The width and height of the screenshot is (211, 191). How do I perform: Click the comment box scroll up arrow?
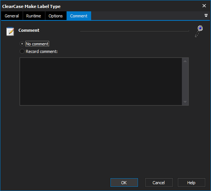click(x=185, y=61)
